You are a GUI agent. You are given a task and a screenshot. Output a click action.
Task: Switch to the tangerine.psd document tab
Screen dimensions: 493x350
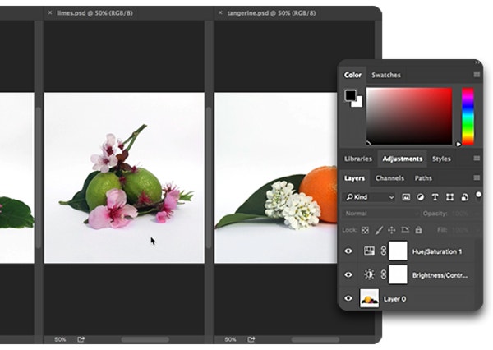click(x=271, y=13)
